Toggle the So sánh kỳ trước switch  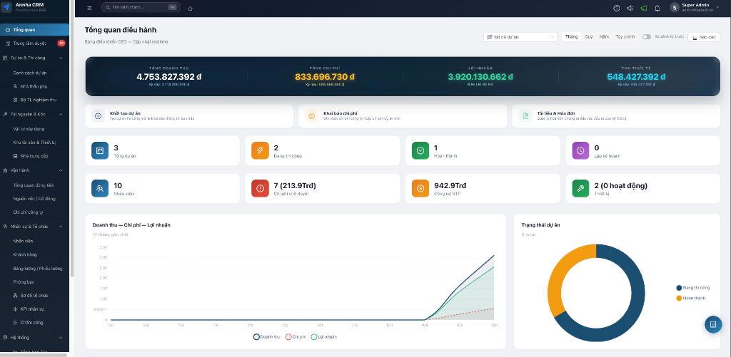coord(647,37)
